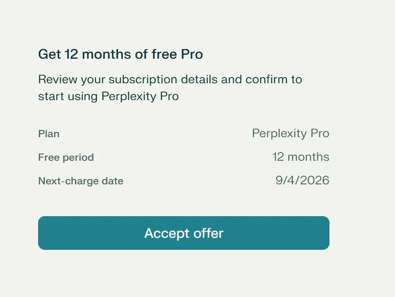Click the Next-charge date label
Screen dimensions: 395x297
coord(80,181)
